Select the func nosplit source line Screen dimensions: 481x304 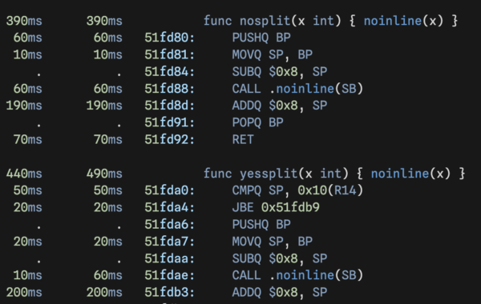(330, 21)
